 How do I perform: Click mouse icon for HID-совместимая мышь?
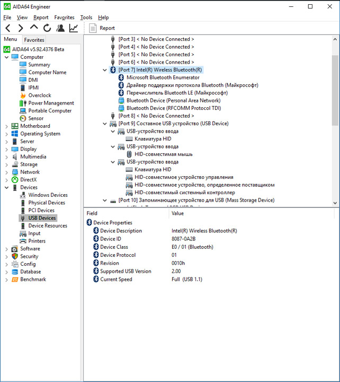129,154
